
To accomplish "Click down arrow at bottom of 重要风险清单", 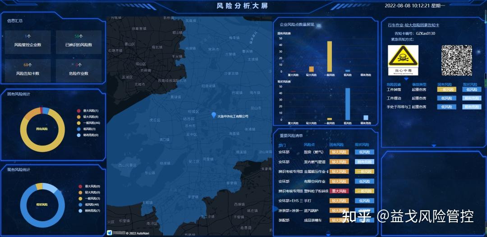I will point(328,235).
